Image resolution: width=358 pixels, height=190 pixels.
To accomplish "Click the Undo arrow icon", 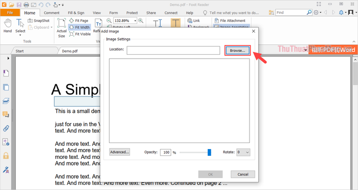I will tap(41, 5).
